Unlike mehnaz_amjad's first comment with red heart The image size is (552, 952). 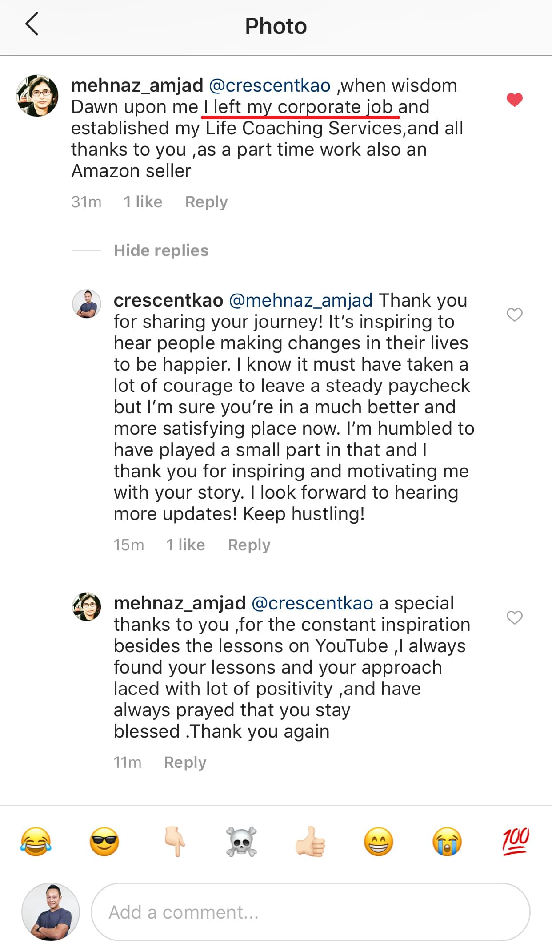[515, 100]
